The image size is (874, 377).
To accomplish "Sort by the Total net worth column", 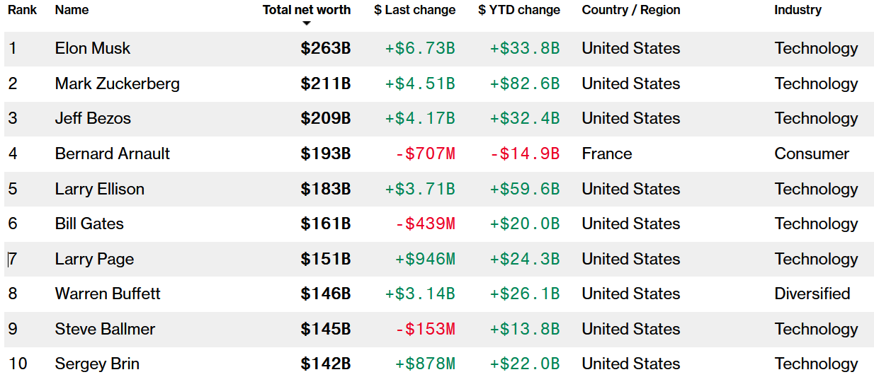I will 306,10.
